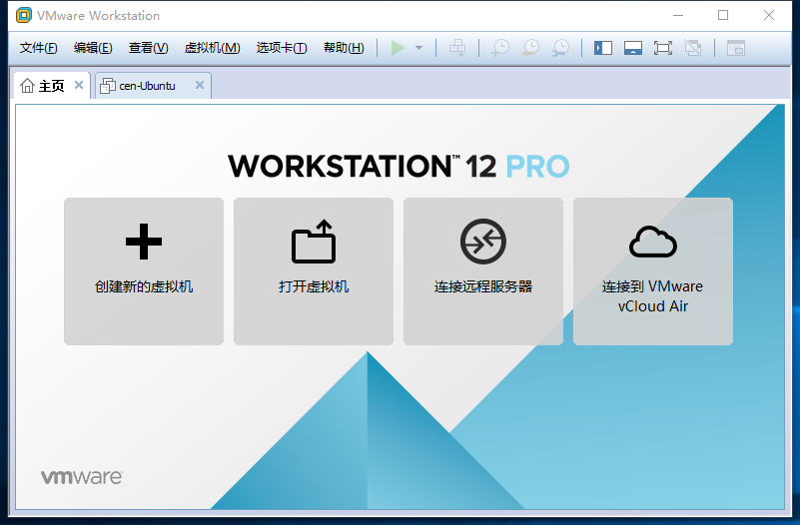Close the cen-Ubuntu tab
Viewport: 800px width, 525px height.
pyautogui.click(x=200, y=85)
